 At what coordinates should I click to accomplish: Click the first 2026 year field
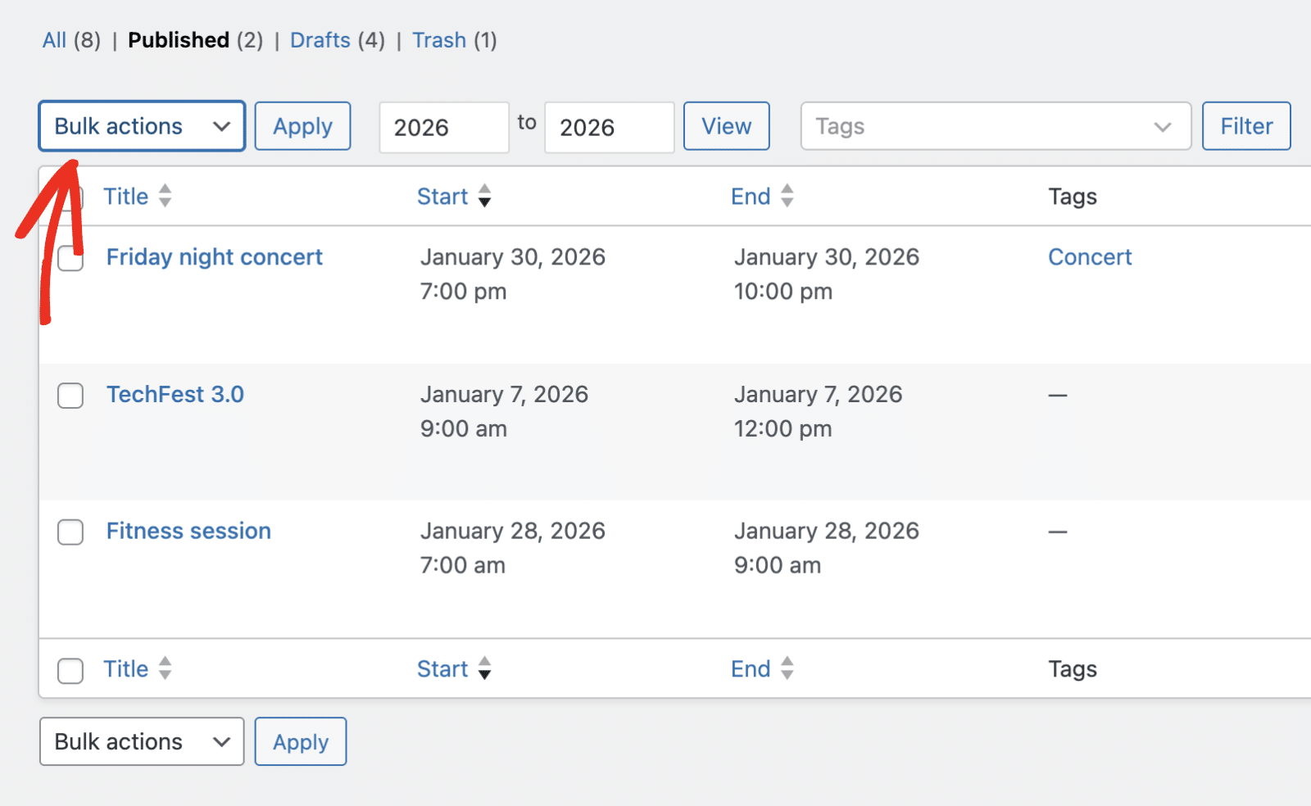[x=443, y=127]
